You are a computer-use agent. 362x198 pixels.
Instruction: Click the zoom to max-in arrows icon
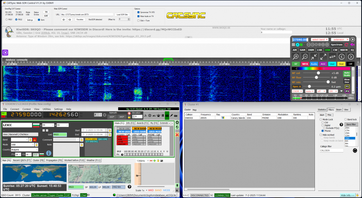[314, 56]
